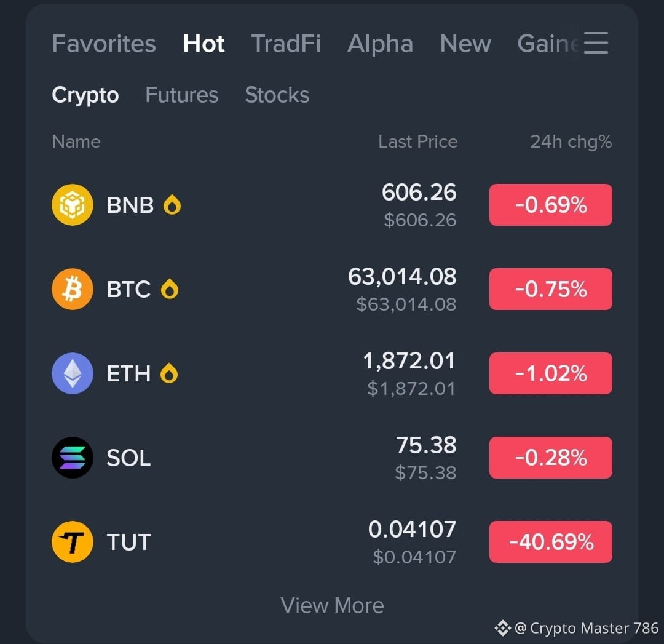
Task: Sort by Last Price column header
Action: tap(418, 141)
